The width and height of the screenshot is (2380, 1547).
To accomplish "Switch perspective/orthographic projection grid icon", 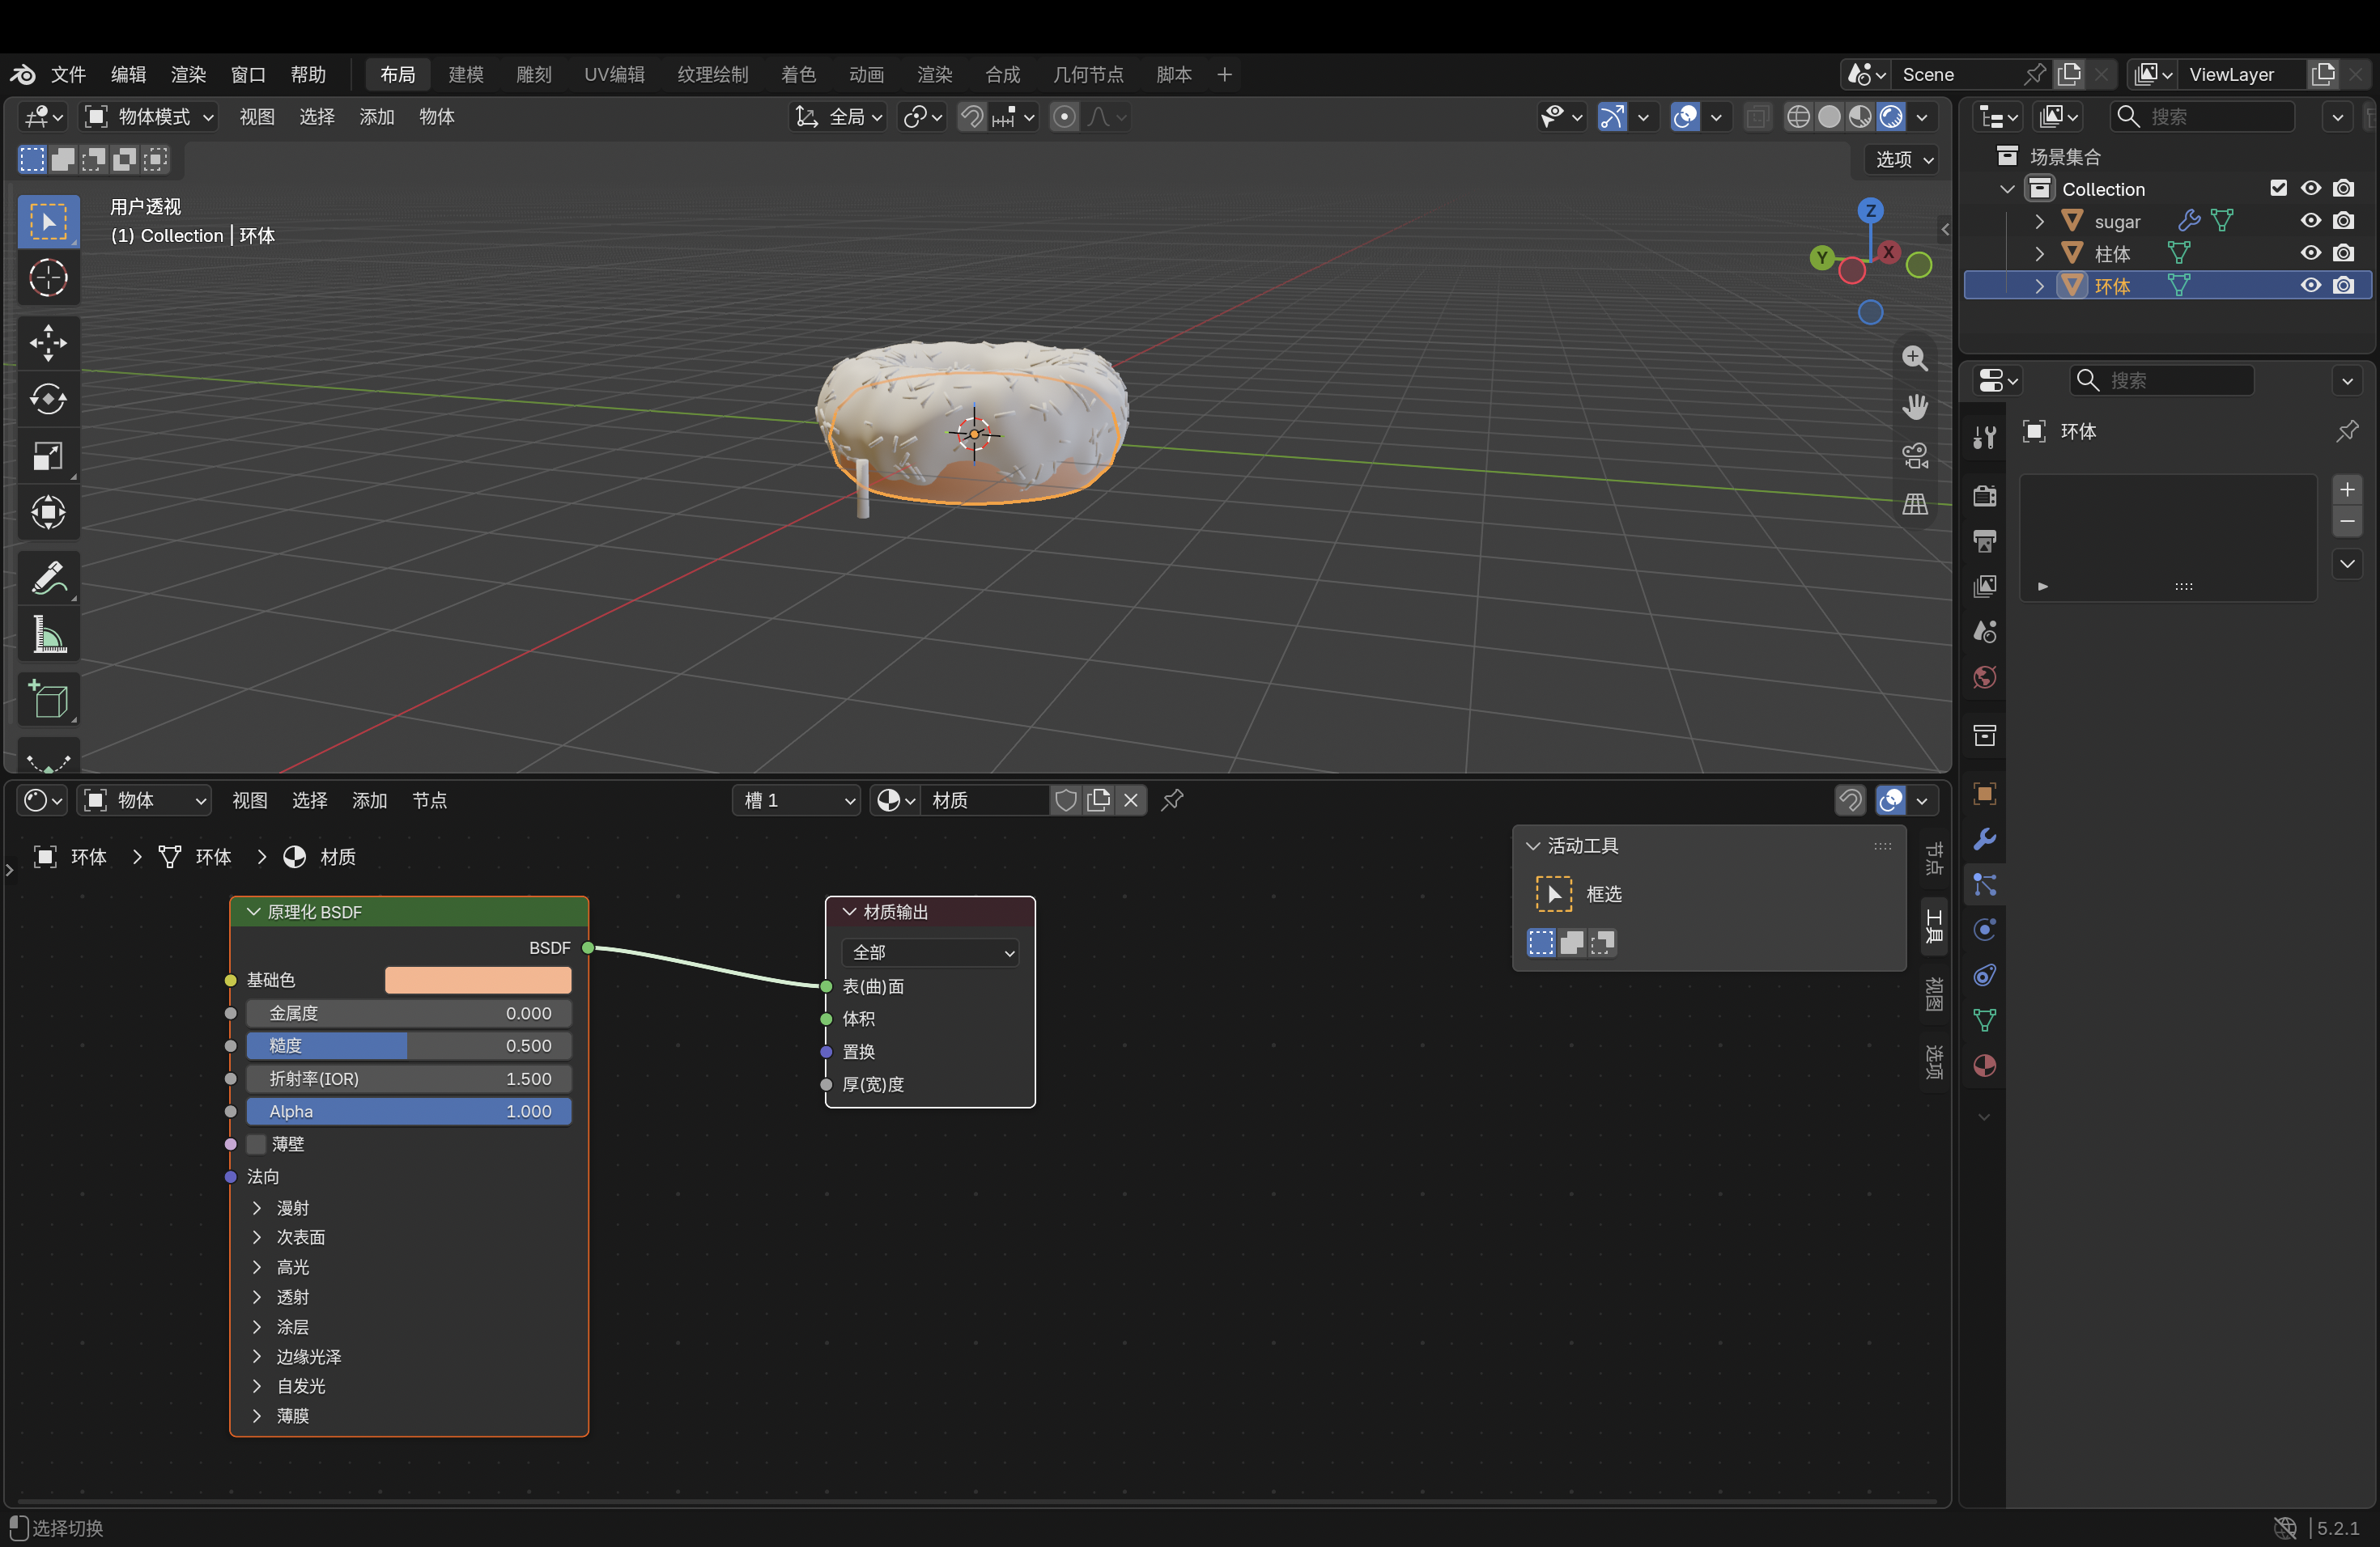I will tap(1914, 505).
